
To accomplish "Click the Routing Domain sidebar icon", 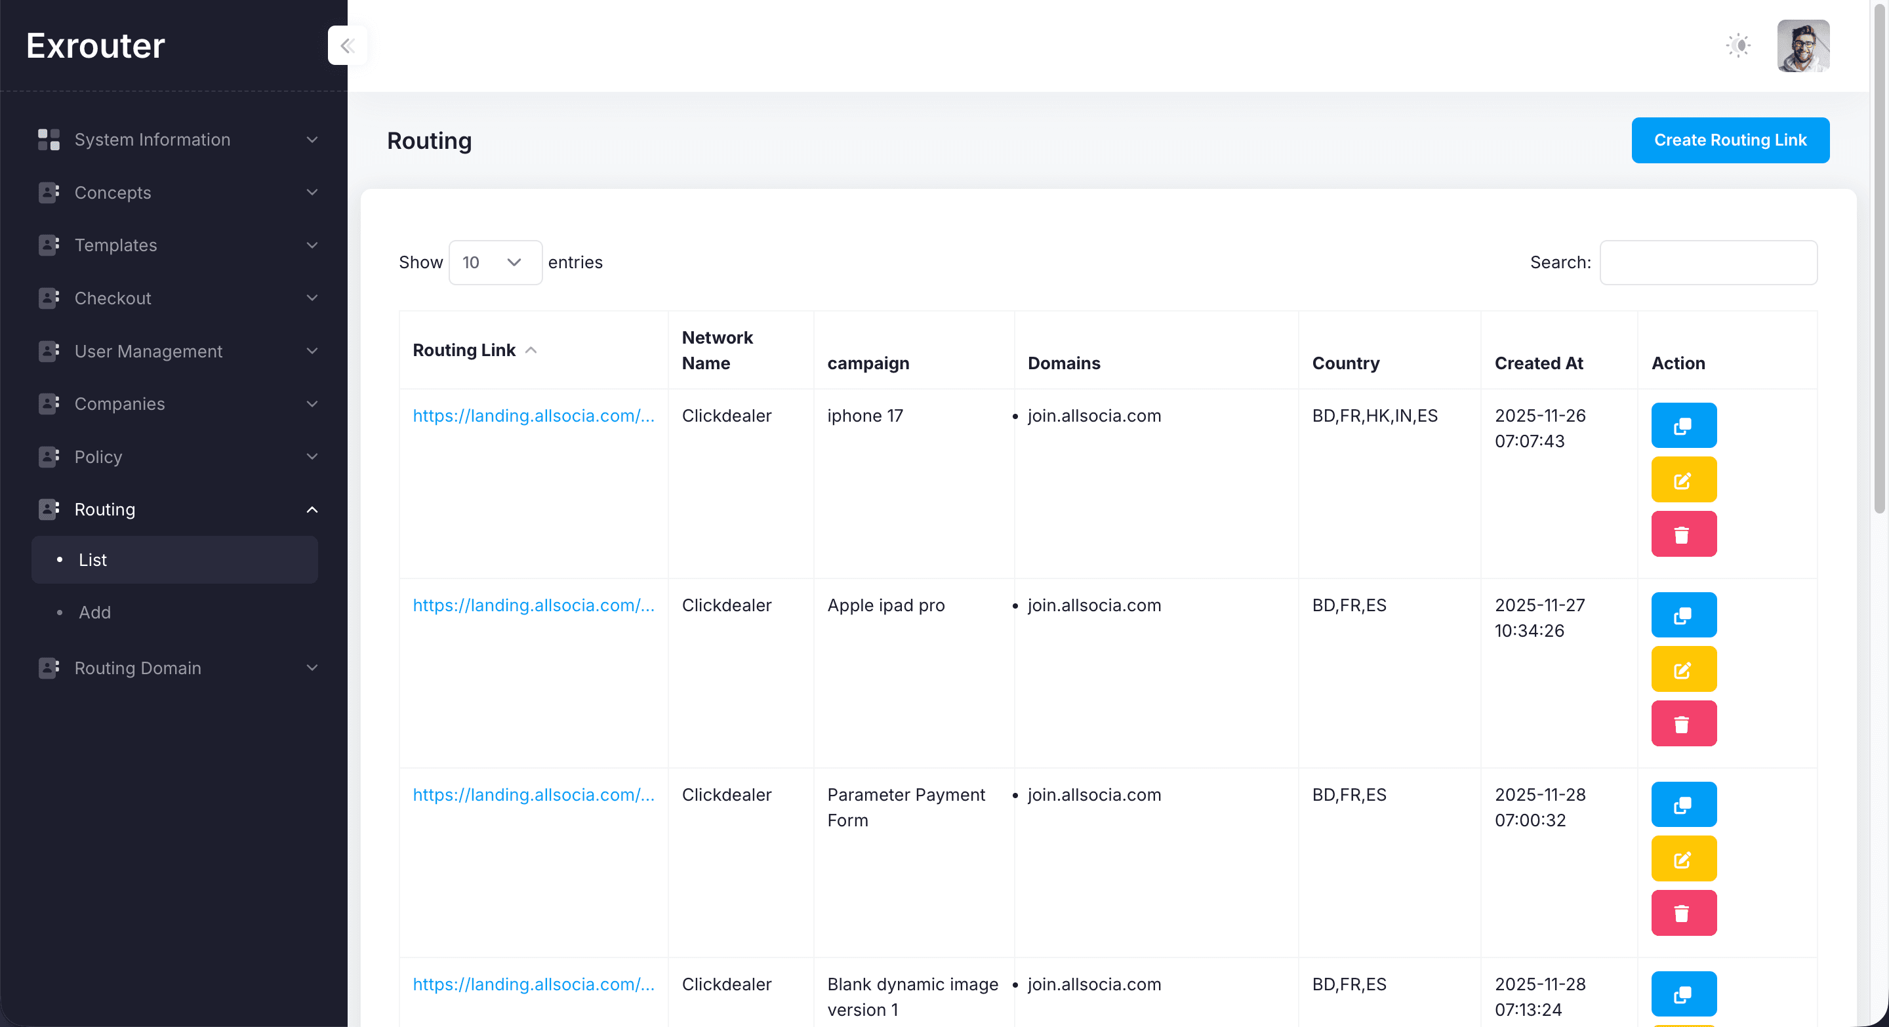I will (49, 668).
